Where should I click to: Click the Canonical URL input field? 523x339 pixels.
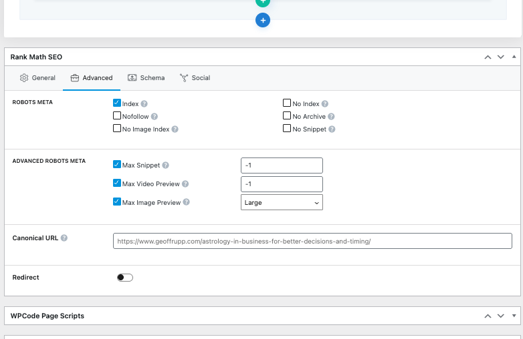pyautogui.click(x=312, y=241)
